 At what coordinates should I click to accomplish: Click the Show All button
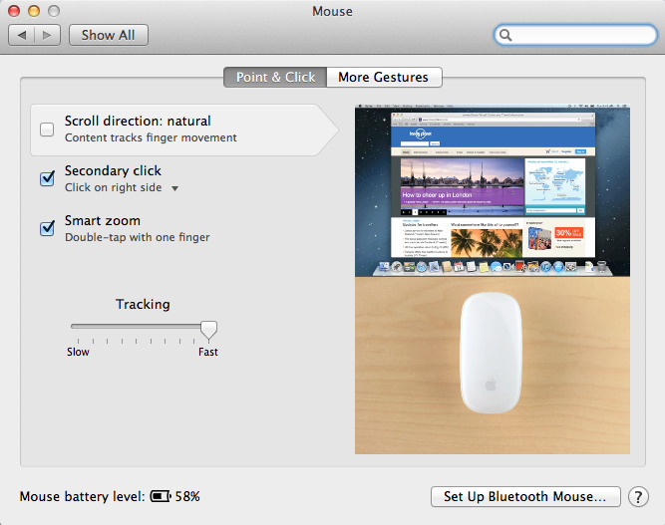click(x=108, y=35)
